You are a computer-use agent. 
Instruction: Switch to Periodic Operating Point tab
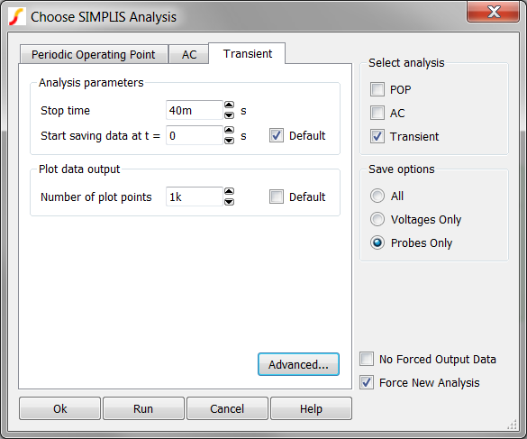(94, 54)
